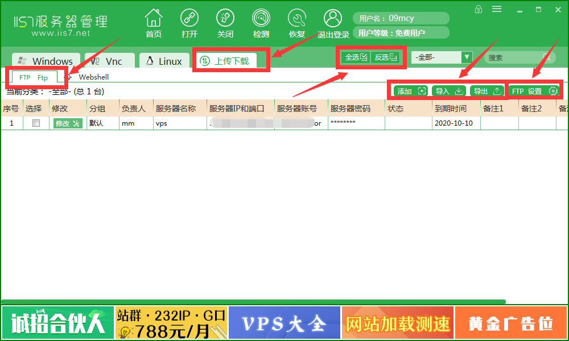569x341 pixels.
Task: Open the 站群 232IP 788元/月 banner
Action: [x=171, y=322]
